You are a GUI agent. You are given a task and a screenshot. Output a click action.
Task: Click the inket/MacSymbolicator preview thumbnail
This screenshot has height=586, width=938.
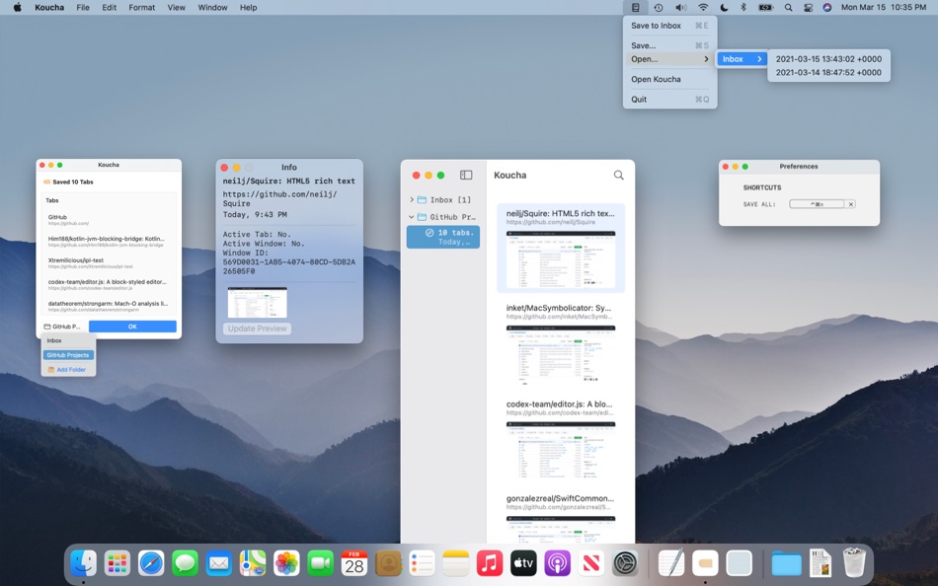click(561, 354)
